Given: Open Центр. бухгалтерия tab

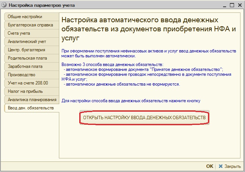Looking at the screenshot, I should pos(32,50).
